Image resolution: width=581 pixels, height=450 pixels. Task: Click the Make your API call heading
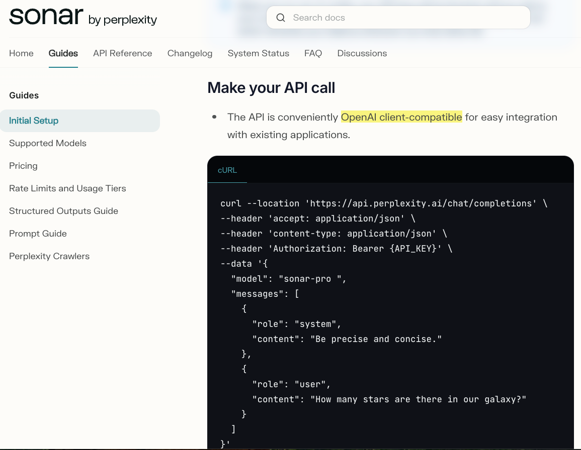pyautogui.click(x=271, y=88)
